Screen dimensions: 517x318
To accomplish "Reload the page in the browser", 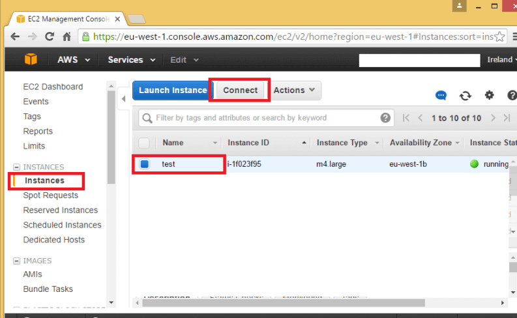I will pos(50,36).
